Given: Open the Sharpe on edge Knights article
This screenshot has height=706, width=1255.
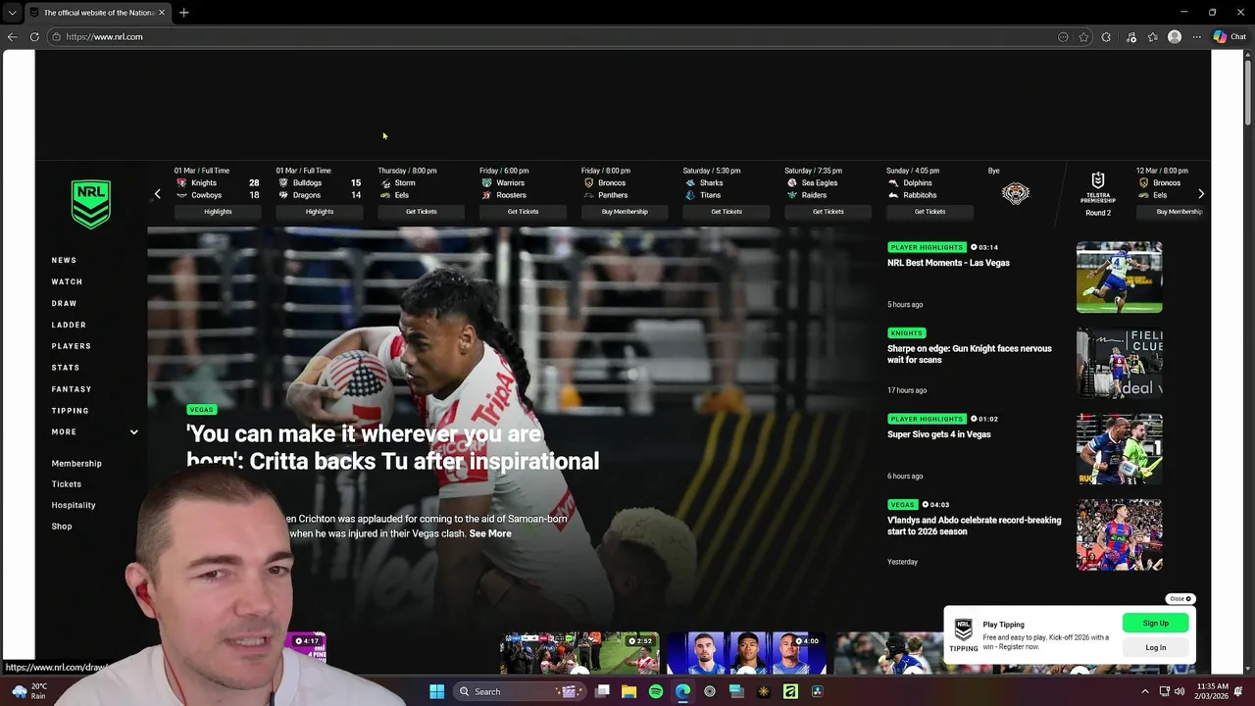Looking at the screenshot, I should click(x=970, y=354).
